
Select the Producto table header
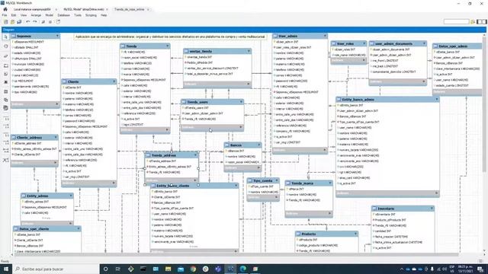coord(326,234)
